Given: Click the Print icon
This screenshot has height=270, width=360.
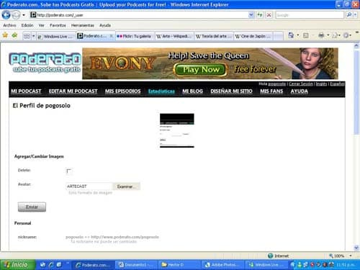Looking at the screenshot, I should (321, 35).
